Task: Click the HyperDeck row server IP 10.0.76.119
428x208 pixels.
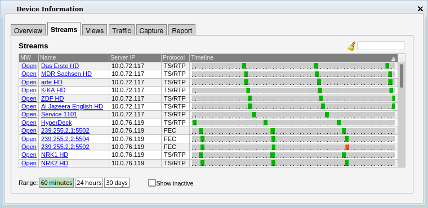Action: point(128,123)
